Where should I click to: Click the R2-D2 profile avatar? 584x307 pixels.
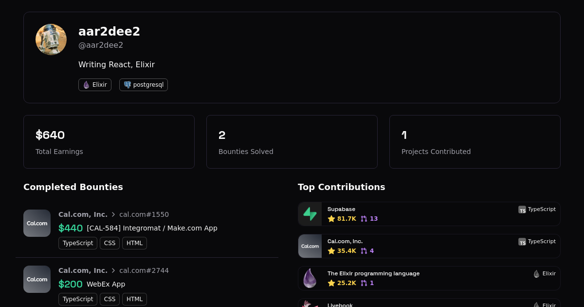pos(51,39)
